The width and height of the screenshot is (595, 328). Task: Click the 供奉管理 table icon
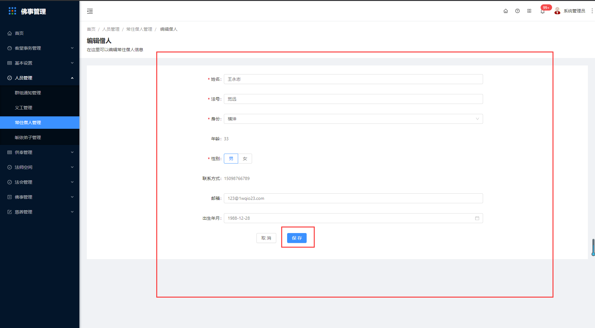click(10, 152)
